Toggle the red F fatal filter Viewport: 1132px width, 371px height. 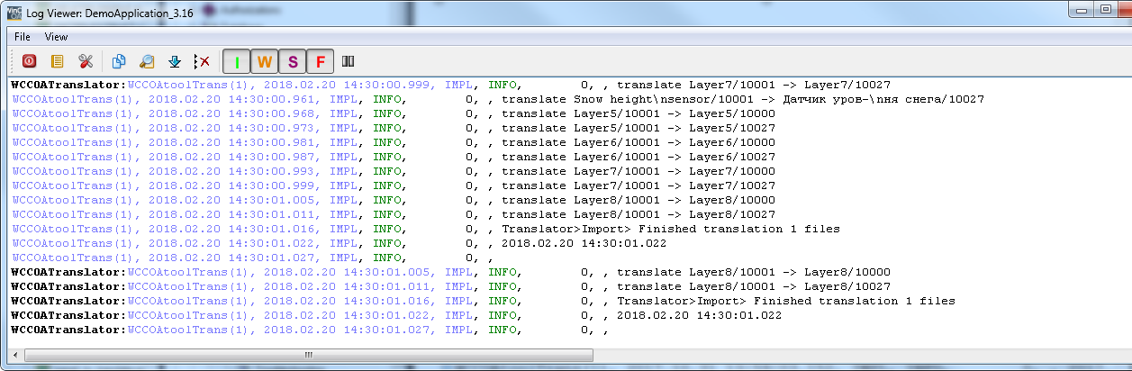click(x=321, y=61)
